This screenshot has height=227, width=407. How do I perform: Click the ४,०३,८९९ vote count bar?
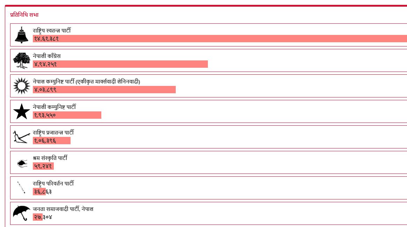pyautogui.click(x=104, y=90)
